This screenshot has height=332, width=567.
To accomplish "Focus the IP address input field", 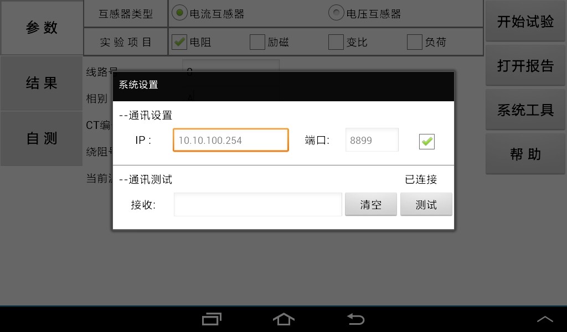I will pos(231,140).
